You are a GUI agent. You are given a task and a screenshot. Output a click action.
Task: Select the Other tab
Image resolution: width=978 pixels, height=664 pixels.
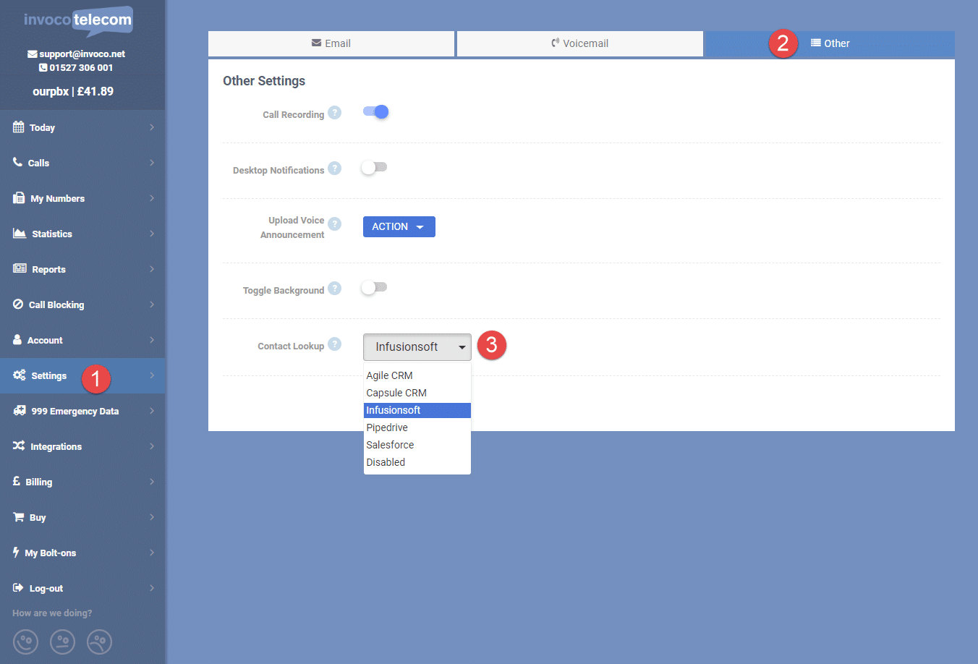(830, 43)
